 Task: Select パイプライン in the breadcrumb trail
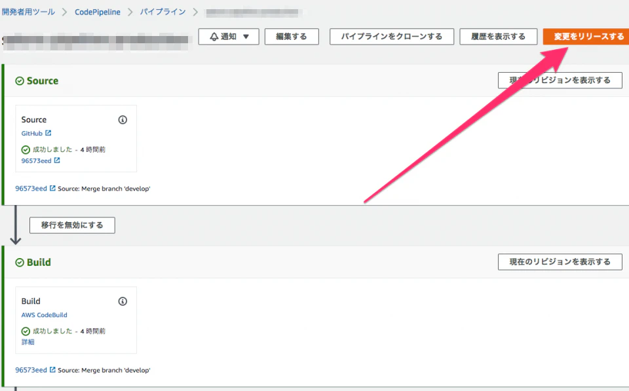tap(162, 11)
